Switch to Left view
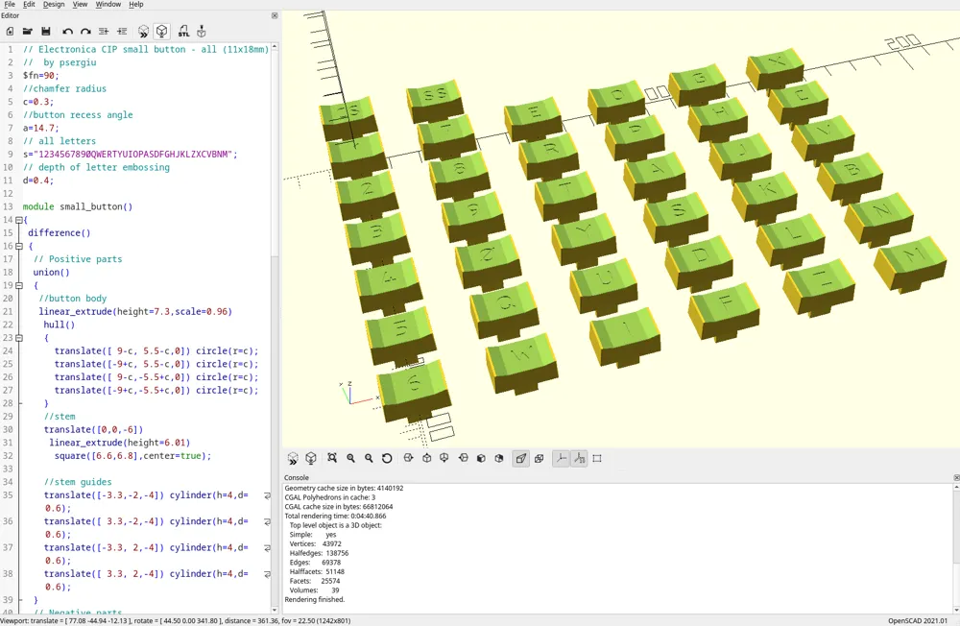The width and height of the screenshot is (960, 626). point(464,458)
